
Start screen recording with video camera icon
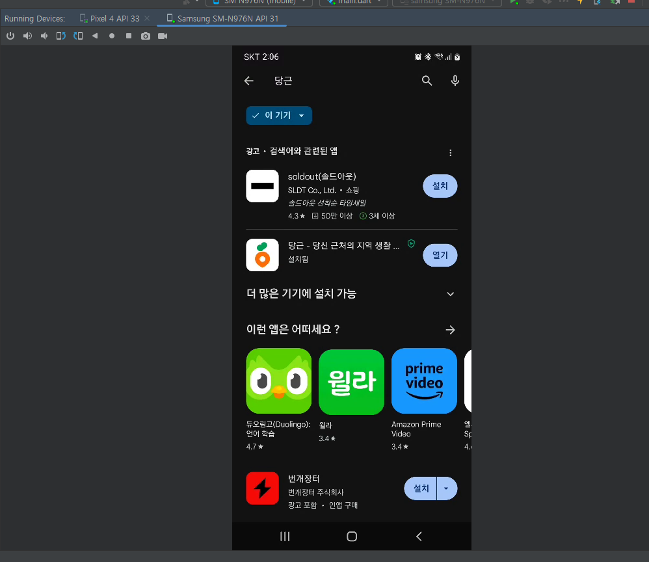click(x=163, y=36)
